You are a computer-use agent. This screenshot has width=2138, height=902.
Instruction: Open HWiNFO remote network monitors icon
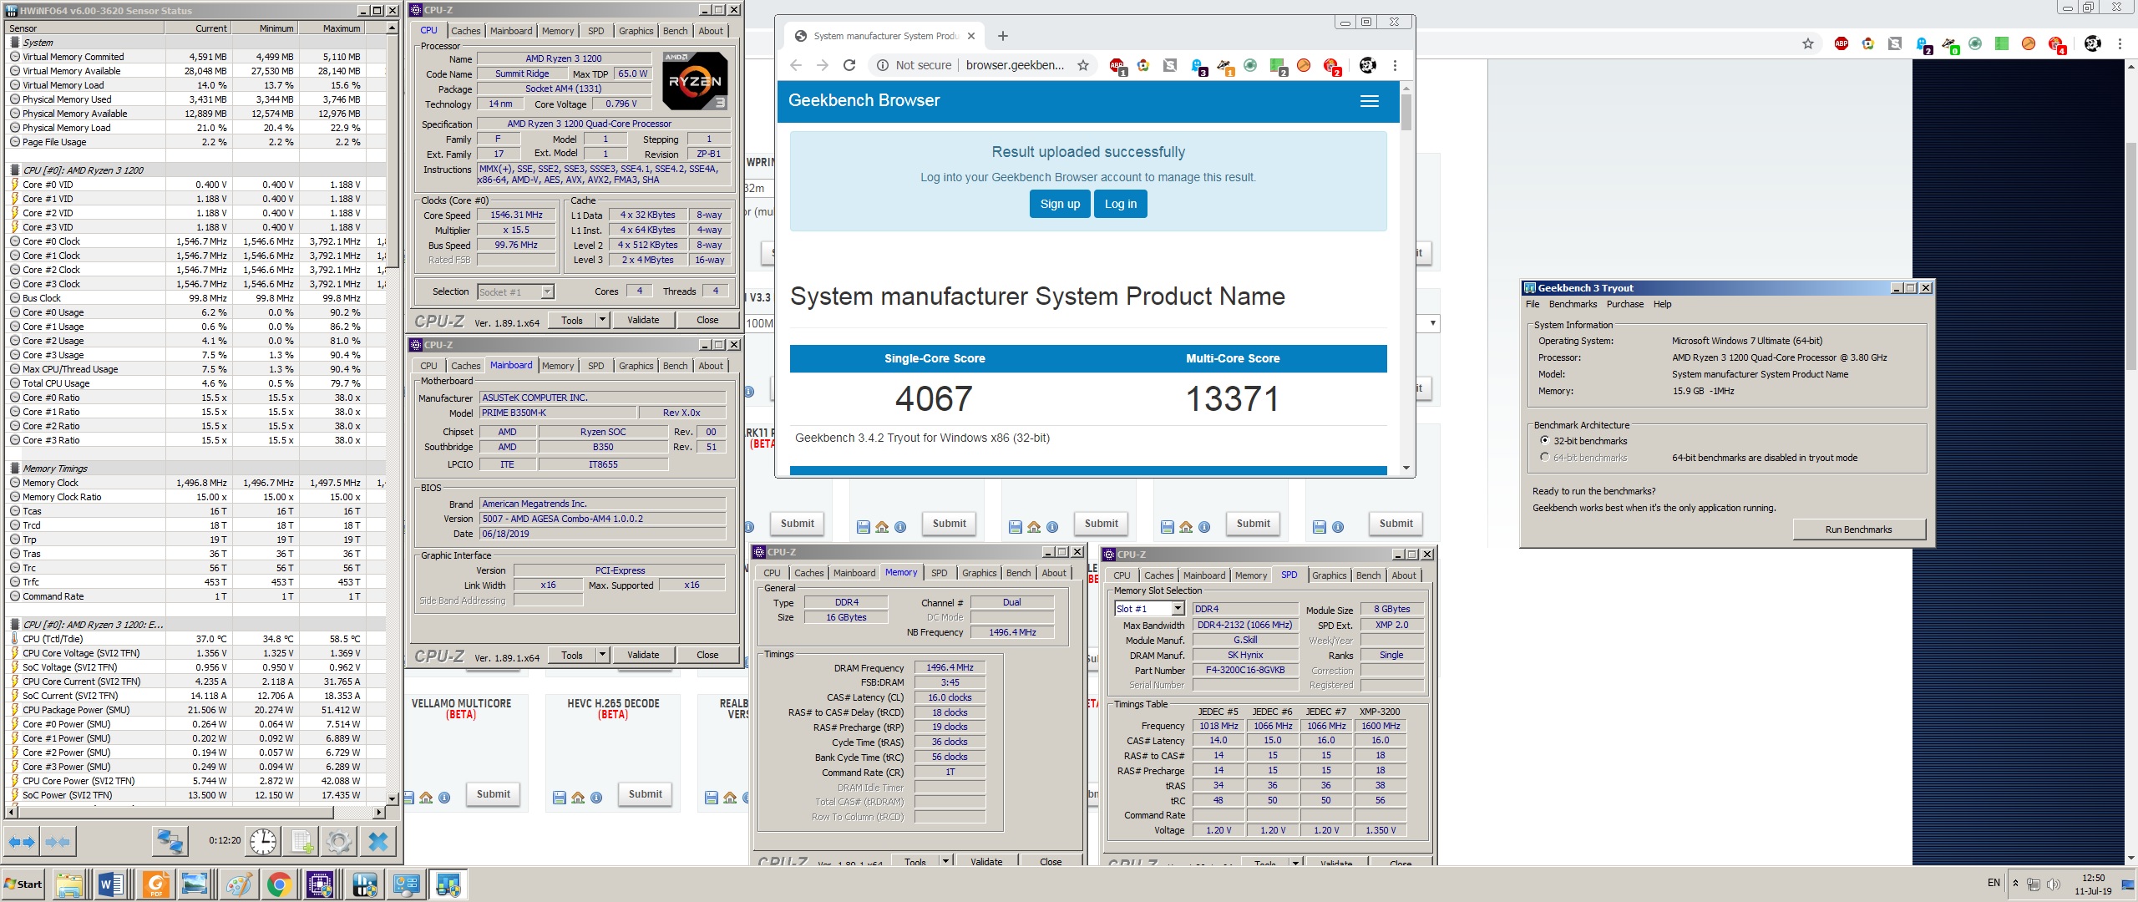click(x=170, y=841)
